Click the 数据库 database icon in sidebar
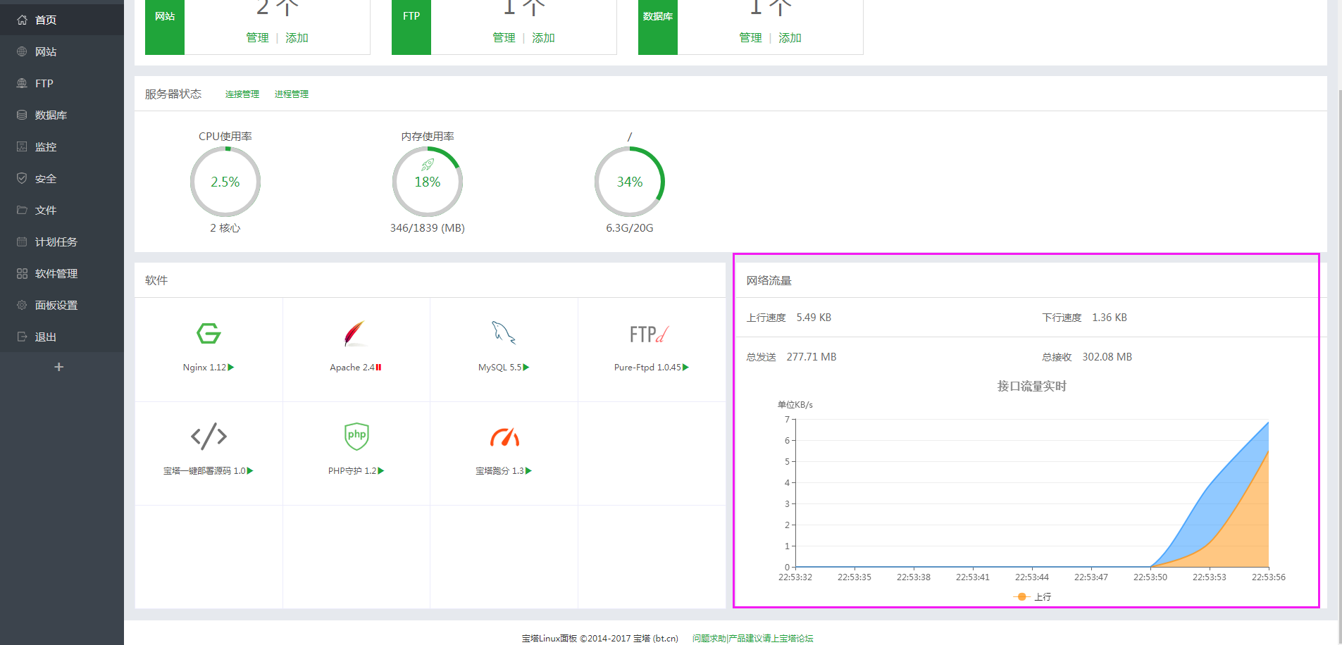 click(x=22, y=115)
